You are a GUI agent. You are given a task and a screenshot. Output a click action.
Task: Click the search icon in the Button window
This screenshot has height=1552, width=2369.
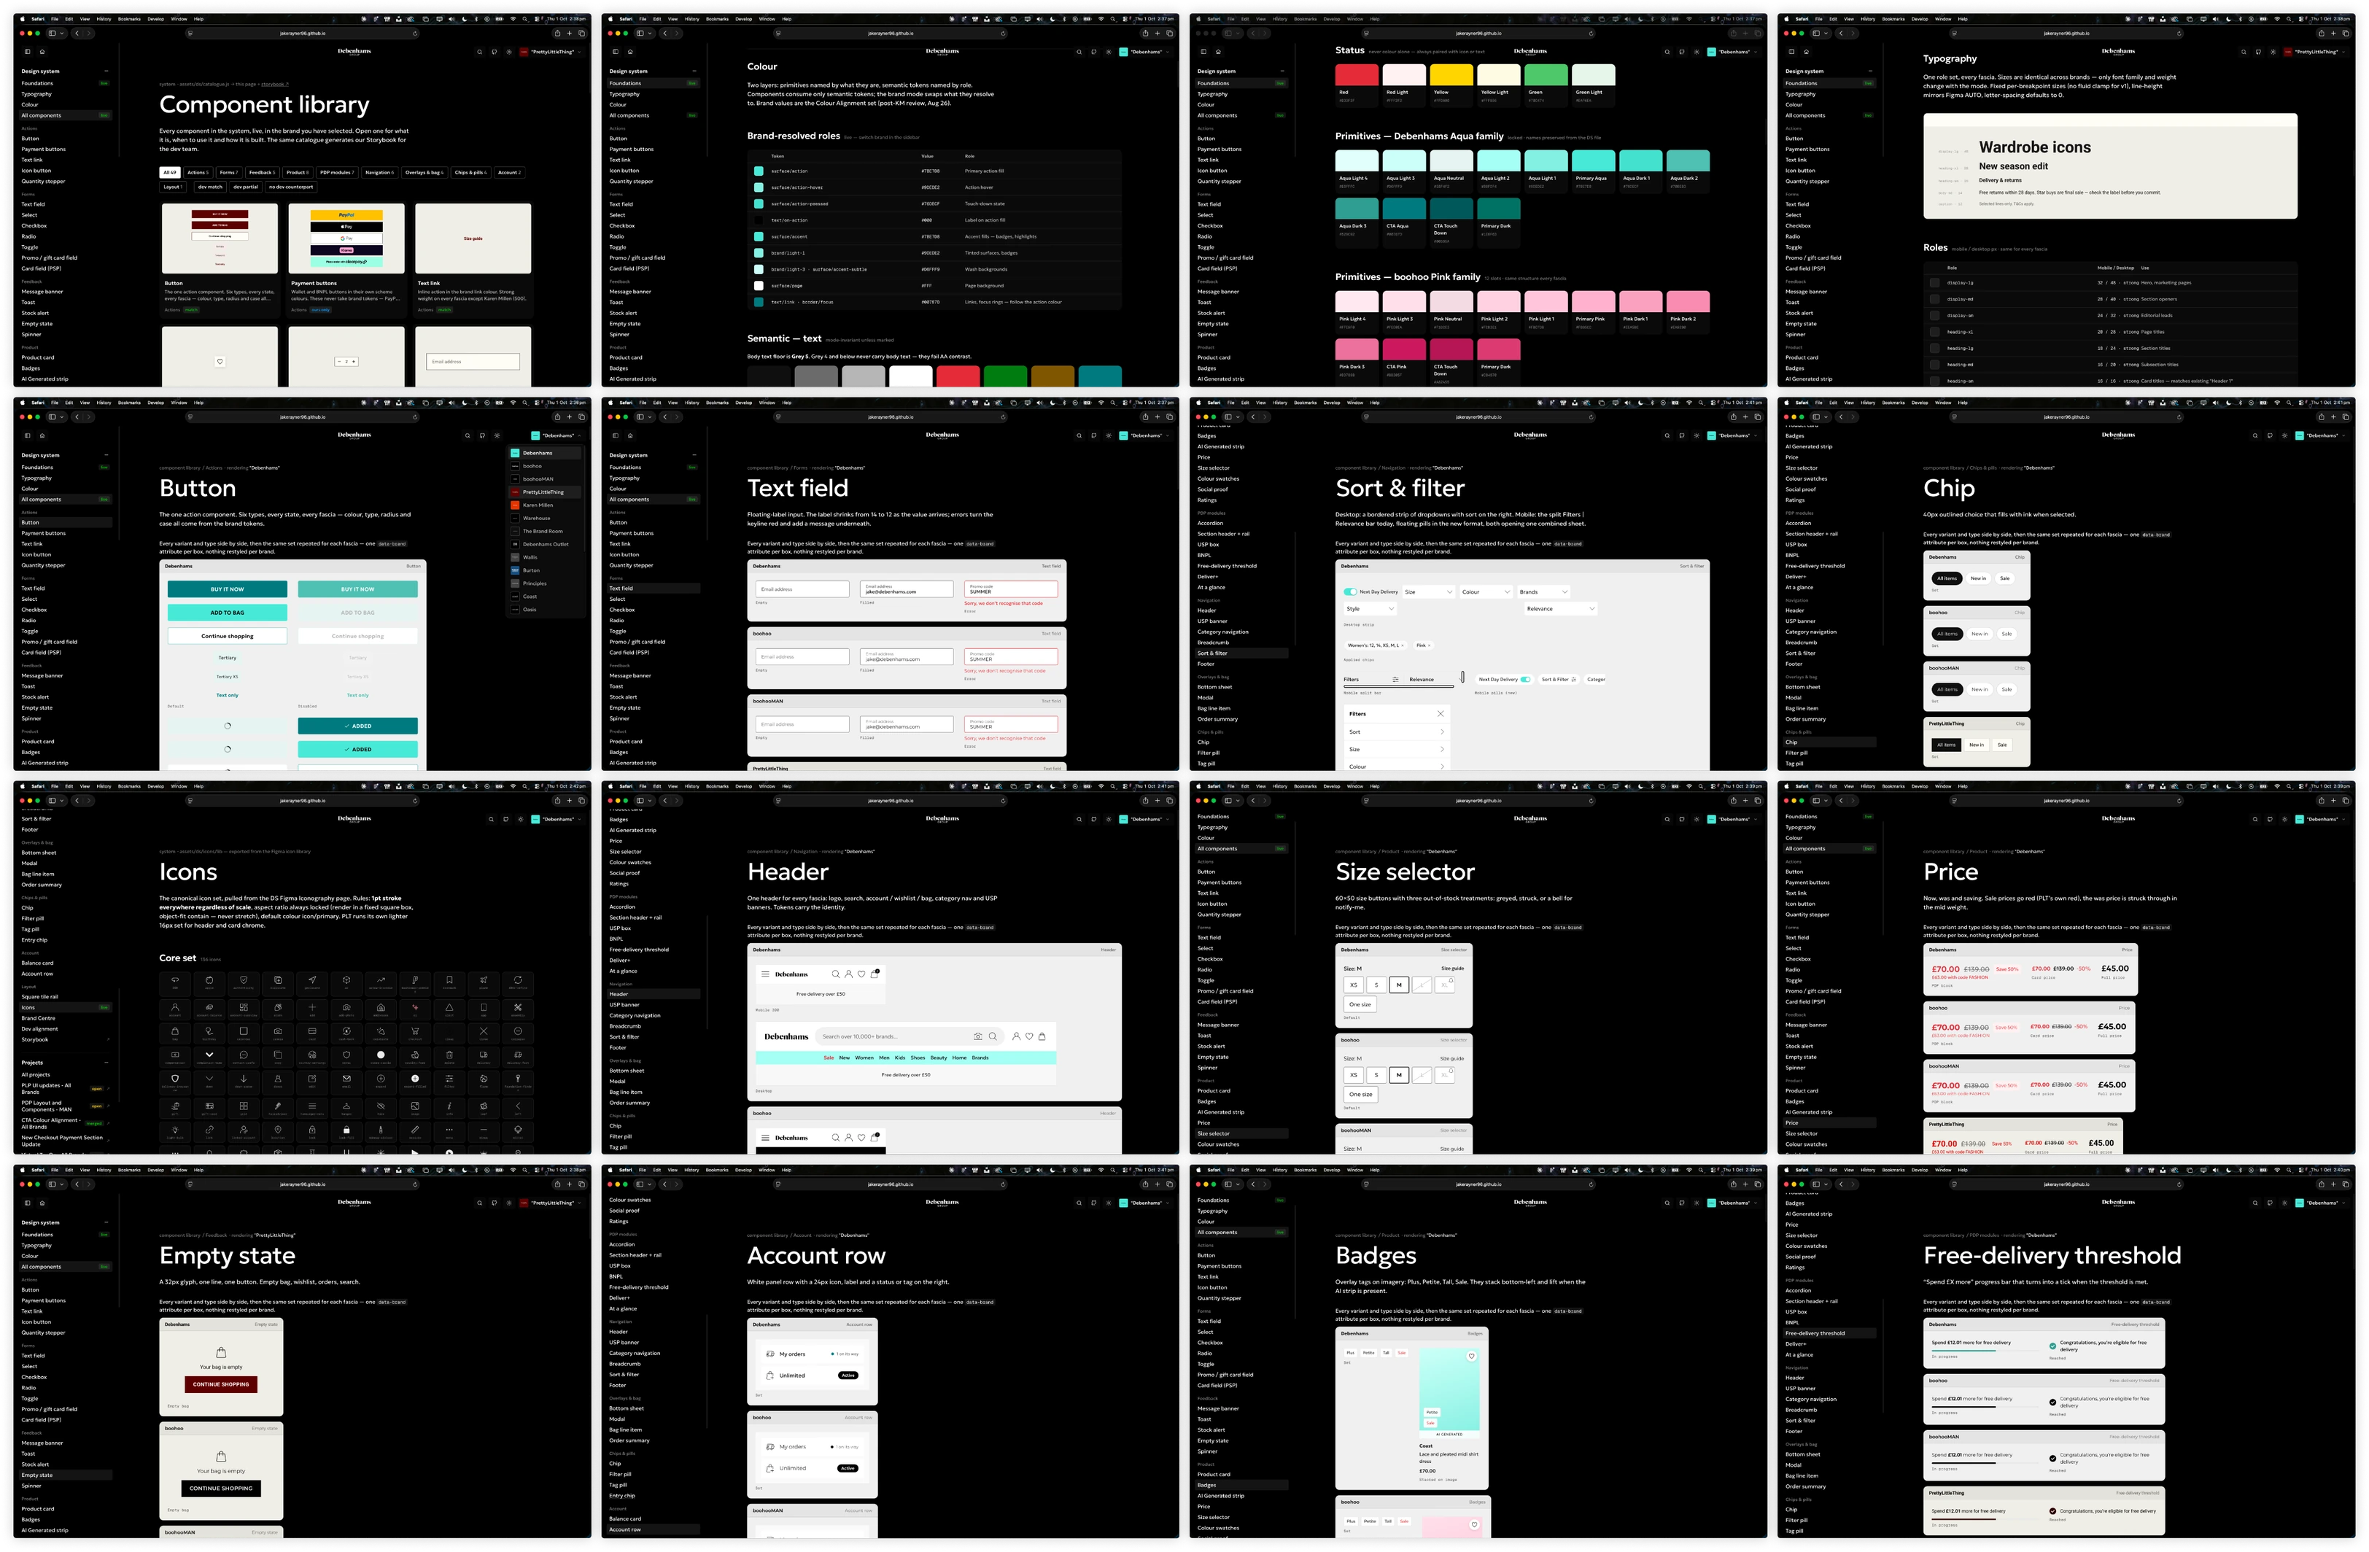click(467, 435)
